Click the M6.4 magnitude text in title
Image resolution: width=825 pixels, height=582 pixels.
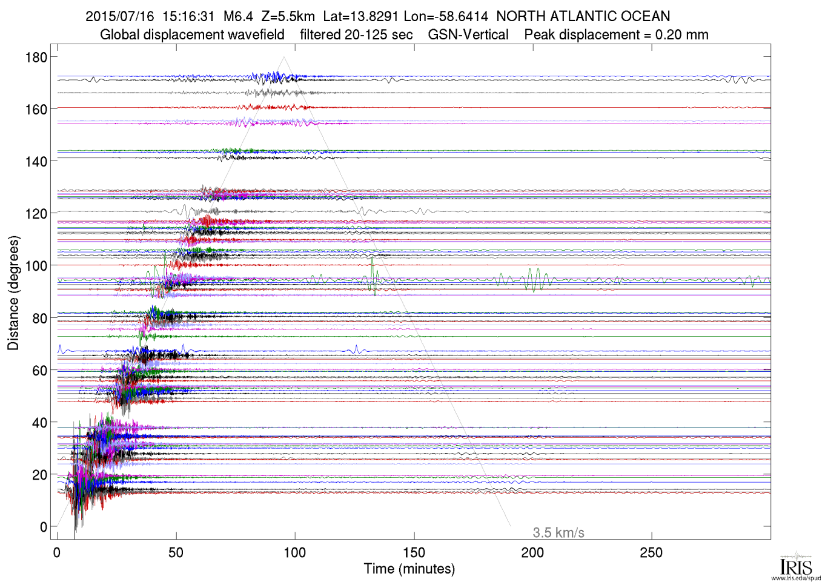(x=238, y=16)
